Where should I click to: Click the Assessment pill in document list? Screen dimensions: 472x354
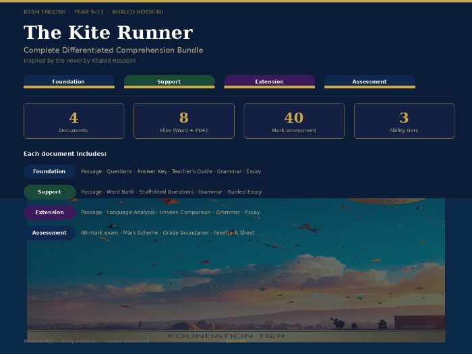[x=49, y=233]
